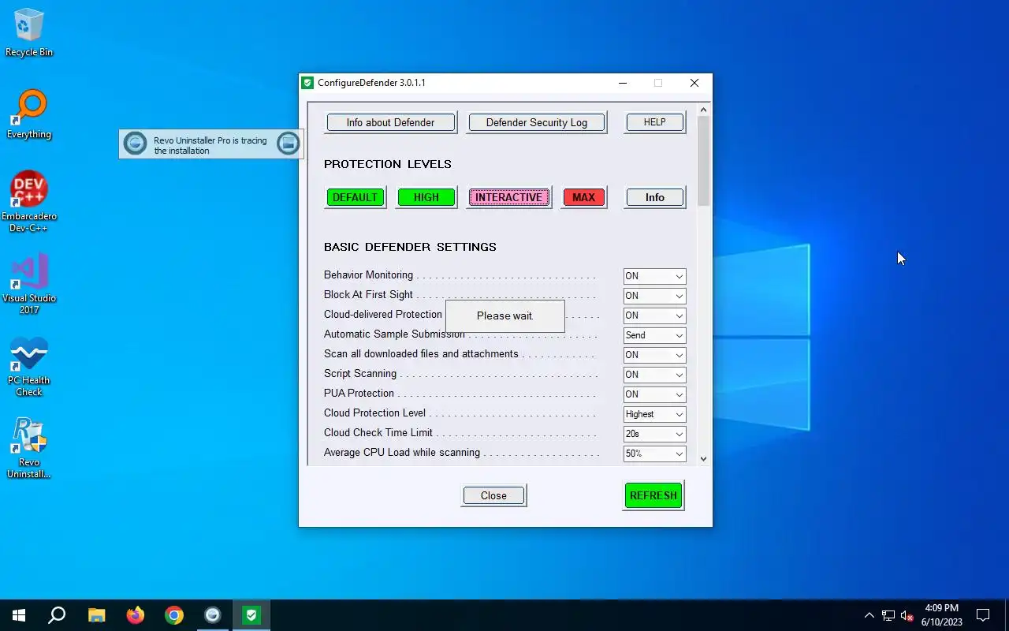Screen dimensions: 1009x631
Task: Apply INTERACTIVE protection level
Action: pyautogui.click(x=508, y=197)
